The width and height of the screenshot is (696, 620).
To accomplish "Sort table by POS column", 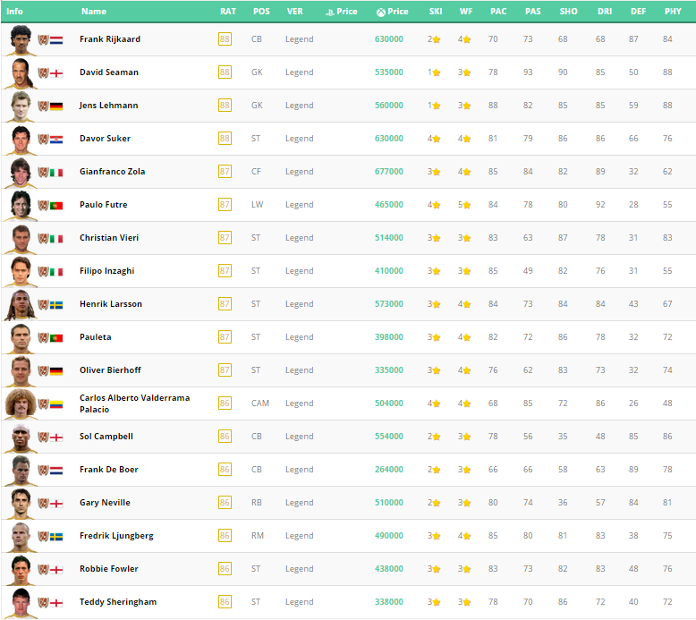I will pos(261,12).
